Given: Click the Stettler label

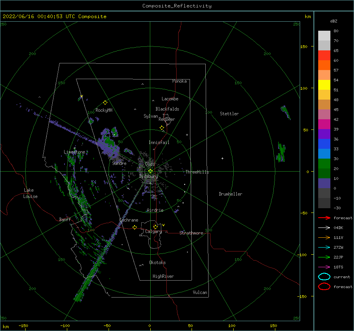Looking at the screenshot, I should [229, 114].
